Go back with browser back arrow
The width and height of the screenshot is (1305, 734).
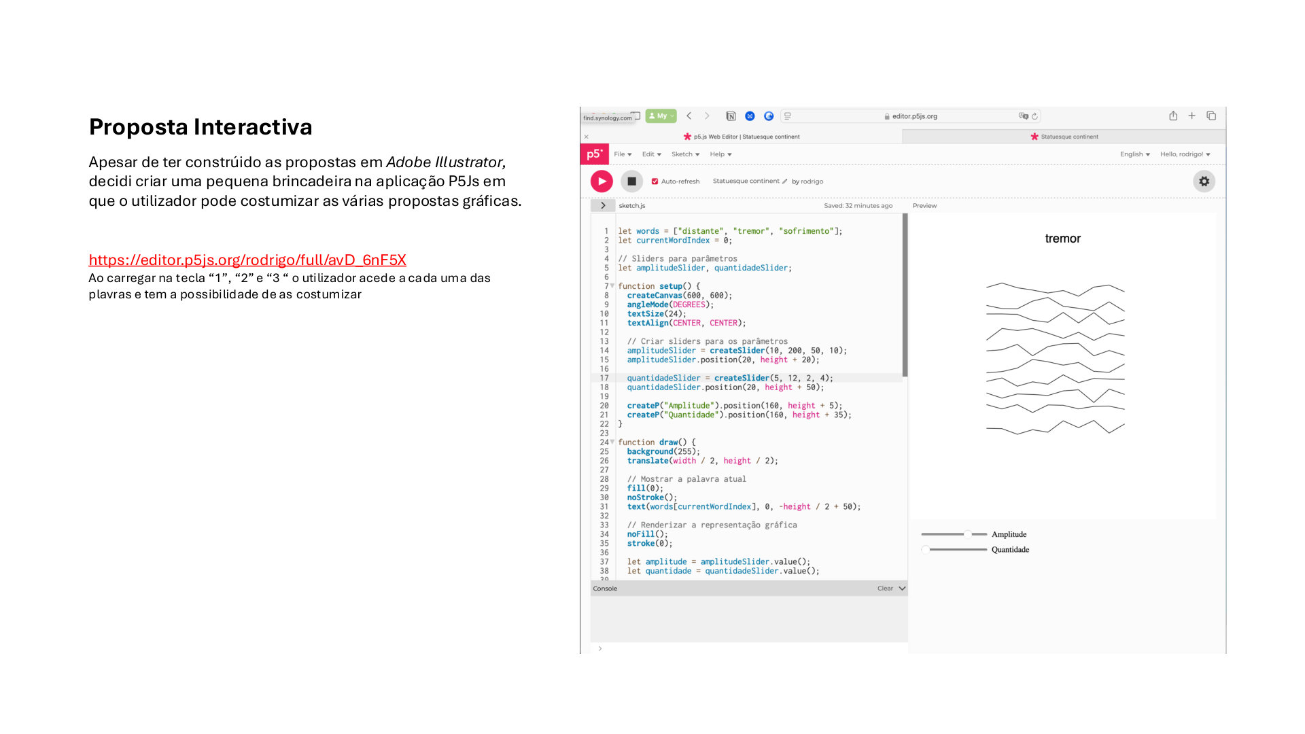(689, 116)
